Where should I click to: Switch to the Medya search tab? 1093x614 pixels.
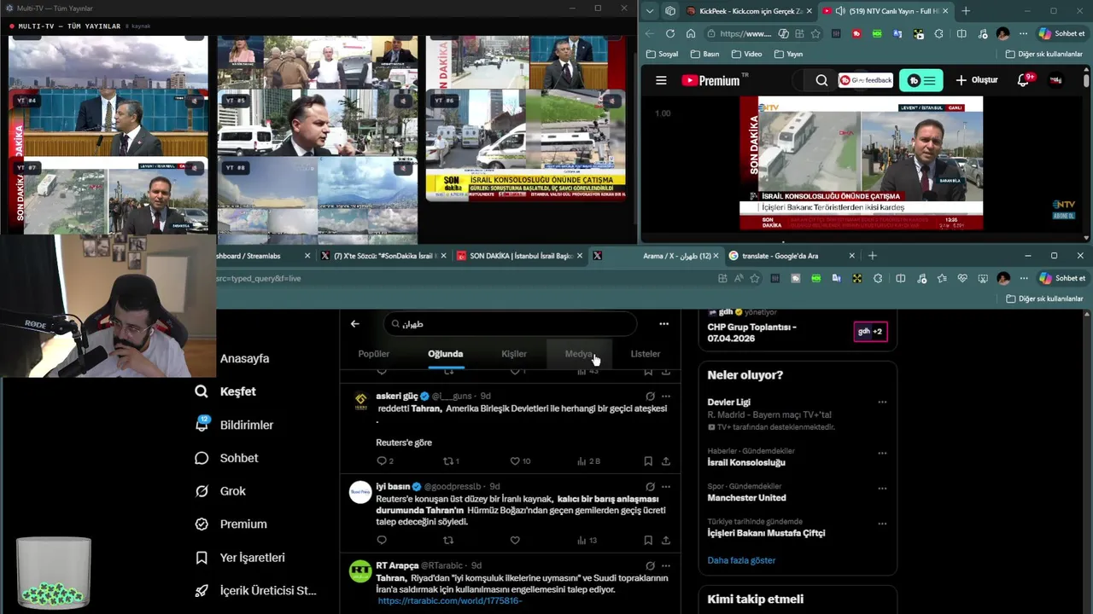(x=579, y=354)
